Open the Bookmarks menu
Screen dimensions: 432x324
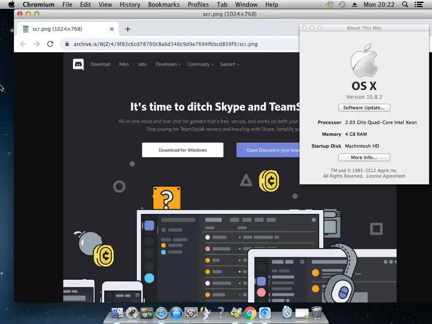point(164,5)
